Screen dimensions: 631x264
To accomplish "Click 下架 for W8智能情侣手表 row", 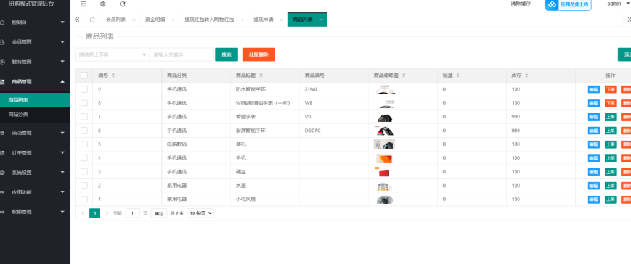I will (x=611, y=103).
